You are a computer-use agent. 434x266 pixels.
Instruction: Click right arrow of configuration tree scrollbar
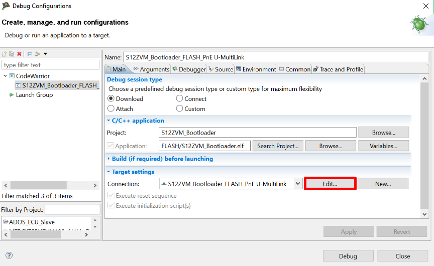click(95, 185)
